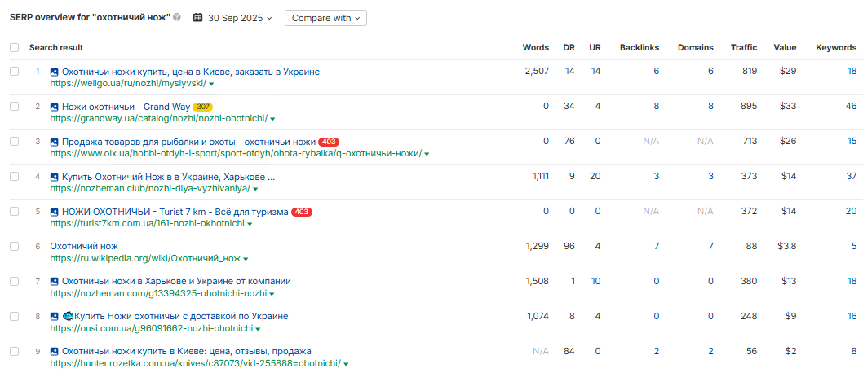Open title link Продажа товаров для рыбалки и охоты
The image size is (863, 377).
point(188,142)
